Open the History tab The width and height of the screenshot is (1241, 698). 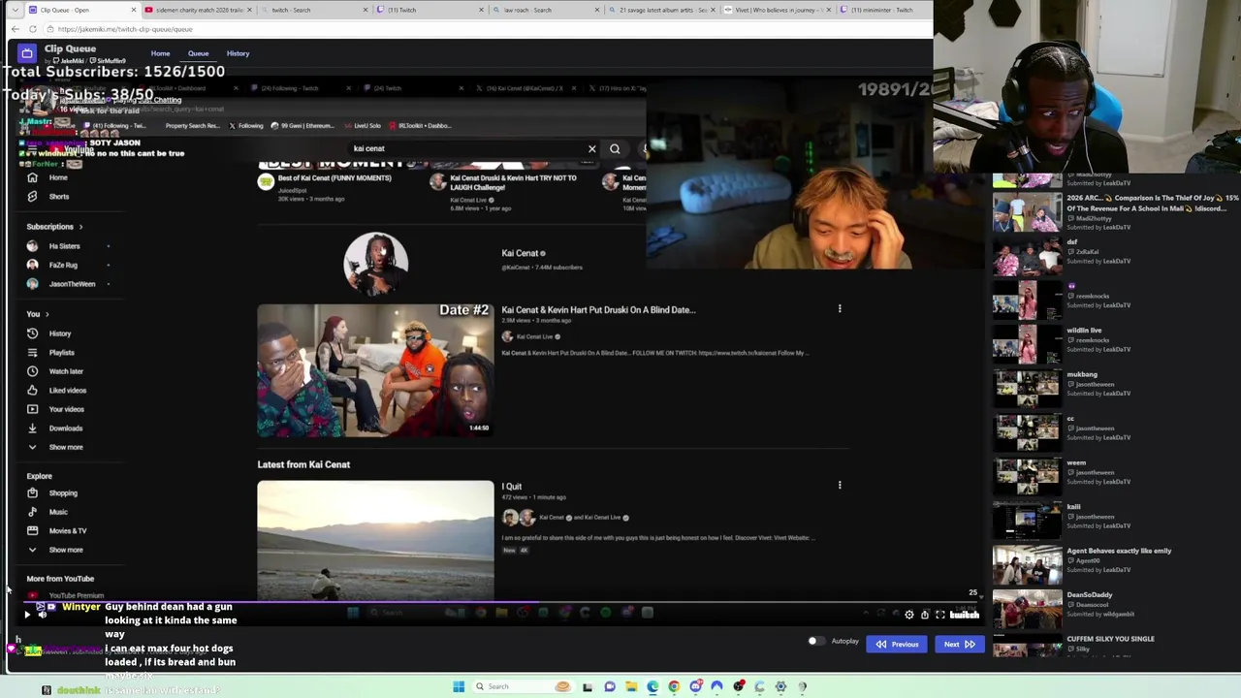point(238,53)
